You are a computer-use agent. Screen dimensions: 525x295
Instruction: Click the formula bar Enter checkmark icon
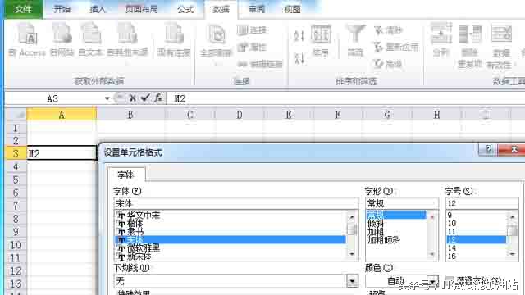pyautogui.click(x=145, y=98)
